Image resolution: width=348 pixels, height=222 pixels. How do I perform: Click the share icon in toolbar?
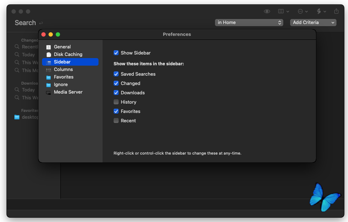click(x=336, y=11)
